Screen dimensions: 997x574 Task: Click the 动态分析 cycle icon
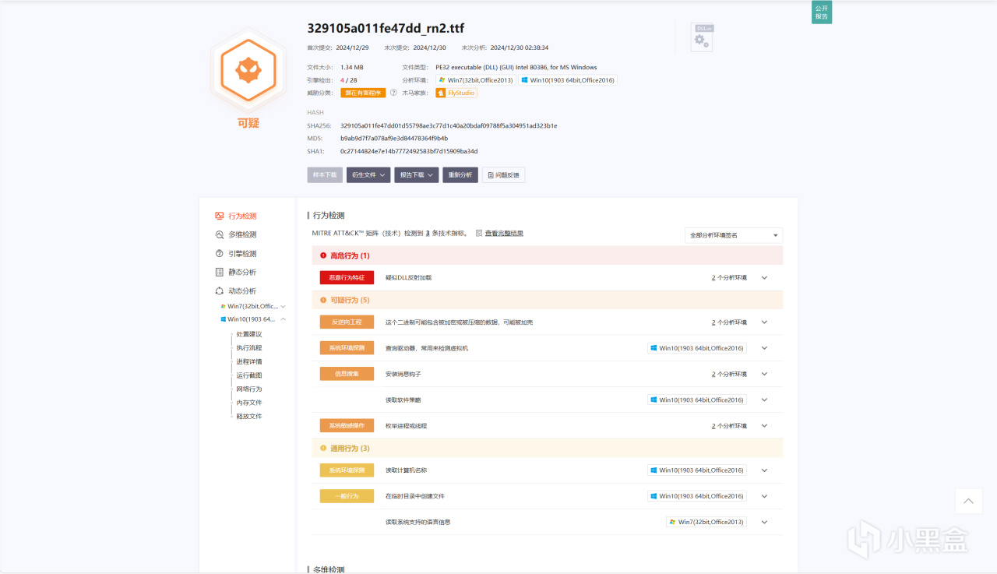pyautogui.click(x=220, y=291)
